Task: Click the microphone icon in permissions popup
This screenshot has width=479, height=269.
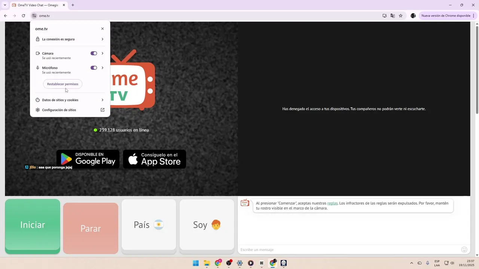Action: (x=38, y=68)
